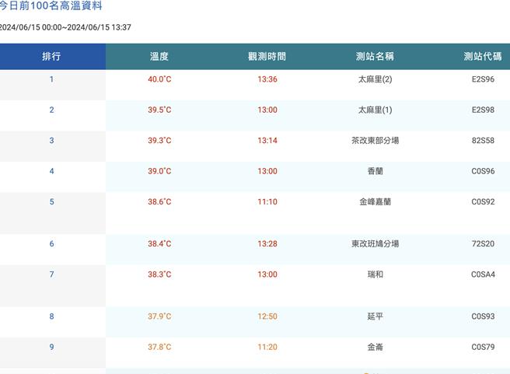Click station code E2S96
The image size is (510, 374).
point(483,79)
